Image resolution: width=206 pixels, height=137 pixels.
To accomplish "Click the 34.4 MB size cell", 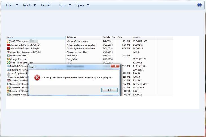I will click(126, 56).
